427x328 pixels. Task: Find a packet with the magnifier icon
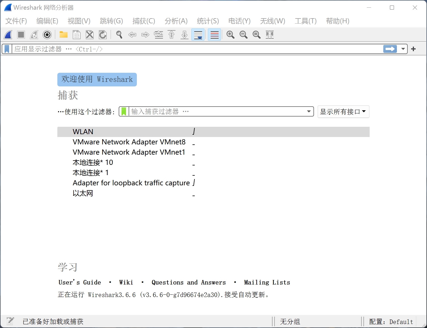(x=119, y=35)
